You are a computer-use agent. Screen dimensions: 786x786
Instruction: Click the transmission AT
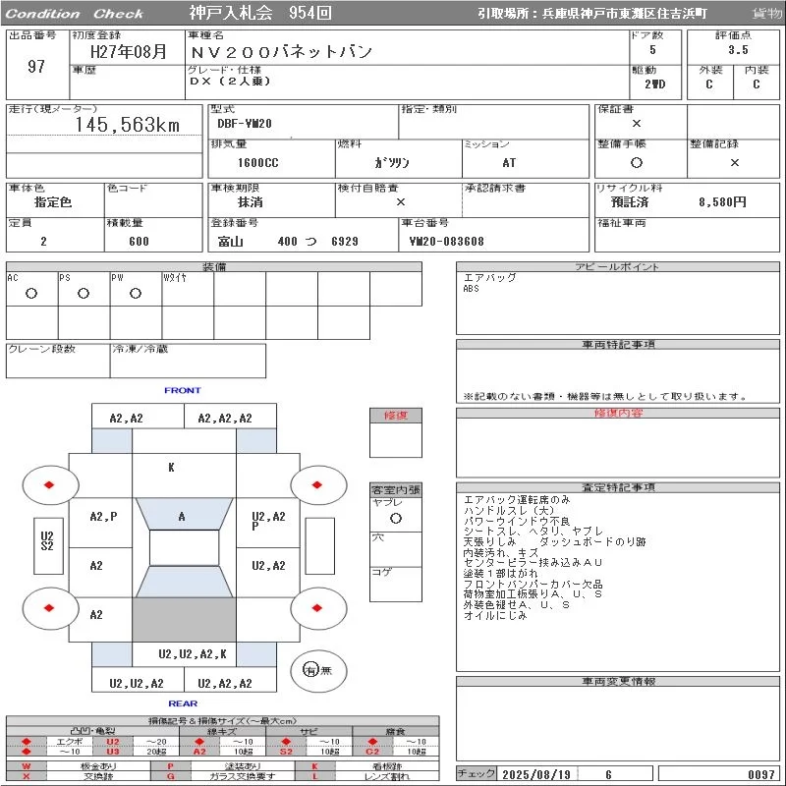509,162
